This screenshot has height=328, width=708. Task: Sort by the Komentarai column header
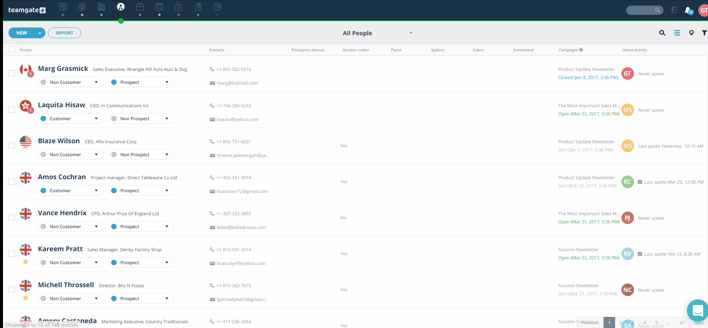tap(523, 50)
